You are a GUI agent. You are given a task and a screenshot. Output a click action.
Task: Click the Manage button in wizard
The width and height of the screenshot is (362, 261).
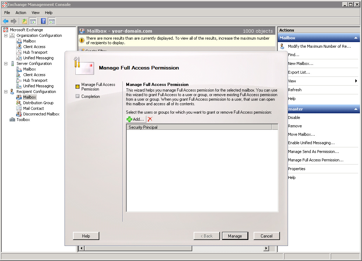(x=235, y=236)
